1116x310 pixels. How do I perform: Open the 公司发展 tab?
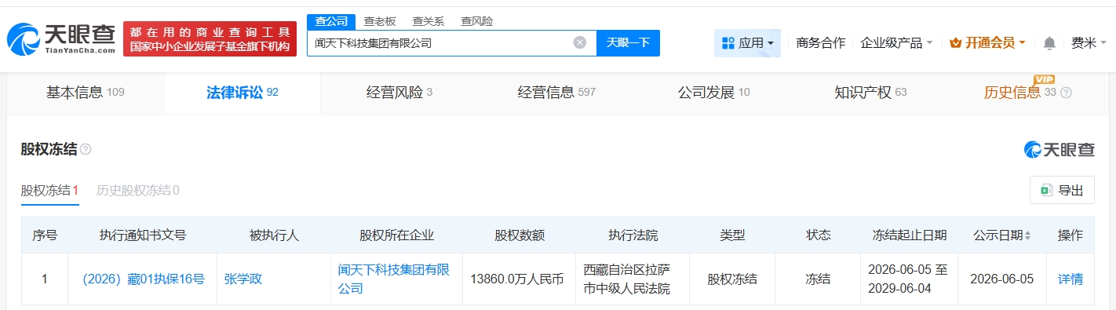[x=713, y=93]
